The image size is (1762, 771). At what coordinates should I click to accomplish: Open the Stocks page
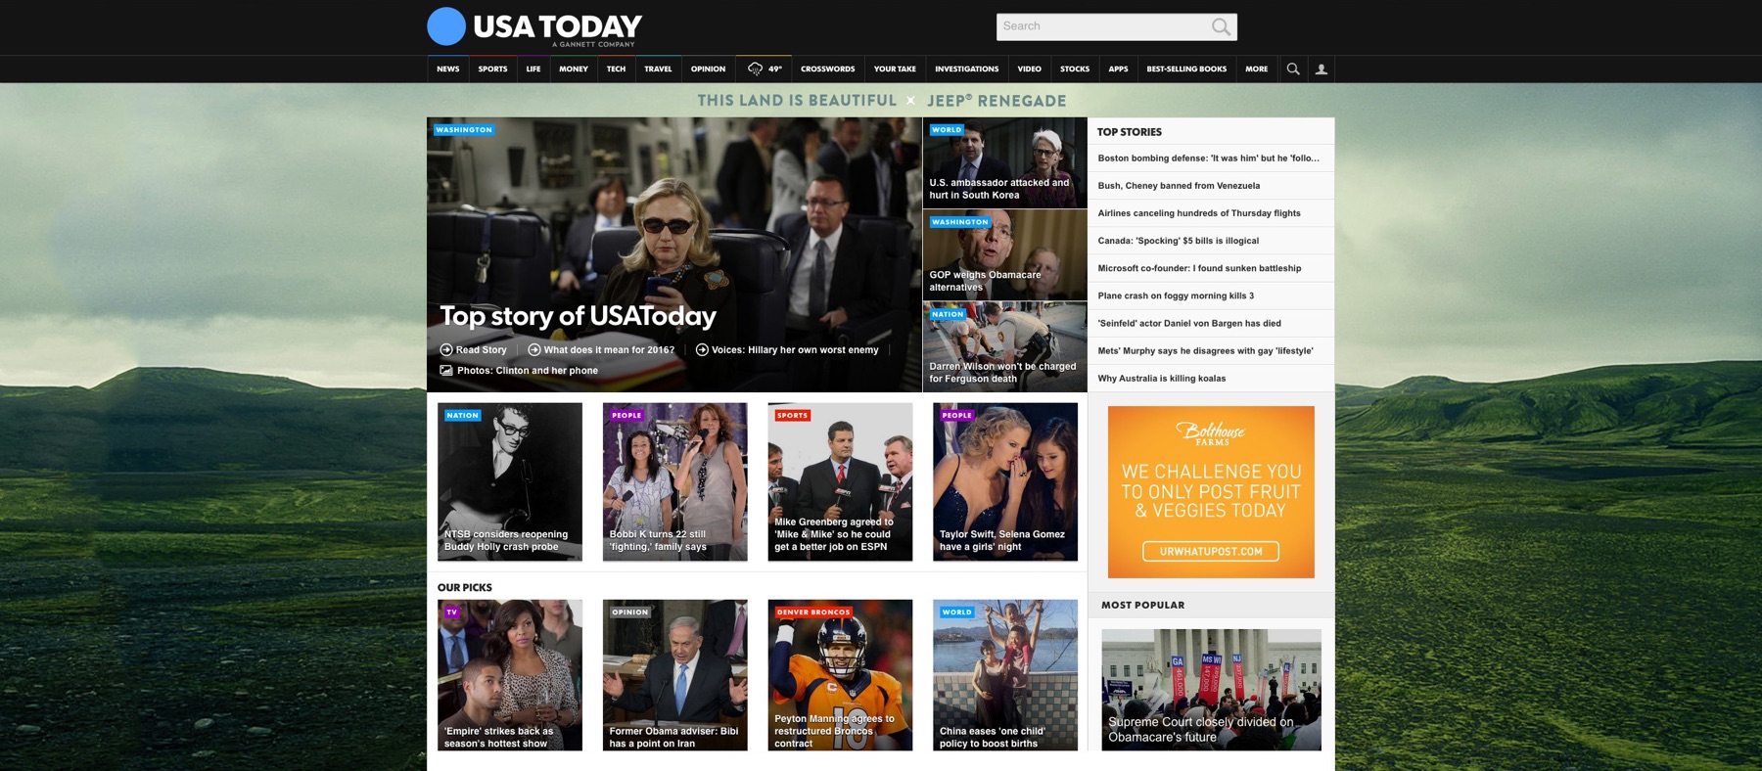point(1075,69)
